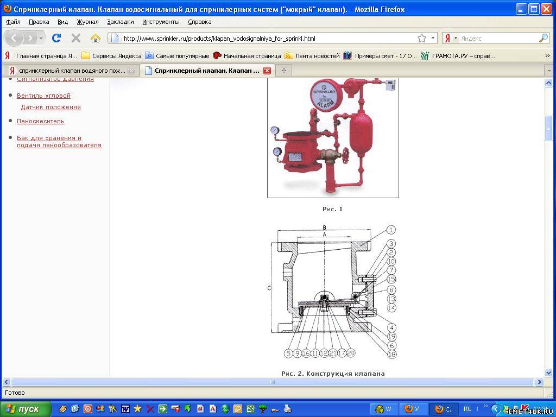This screenshot has width=556, height=417.
Task: Click the Reload page icon
Action: (x=56, y=38)
